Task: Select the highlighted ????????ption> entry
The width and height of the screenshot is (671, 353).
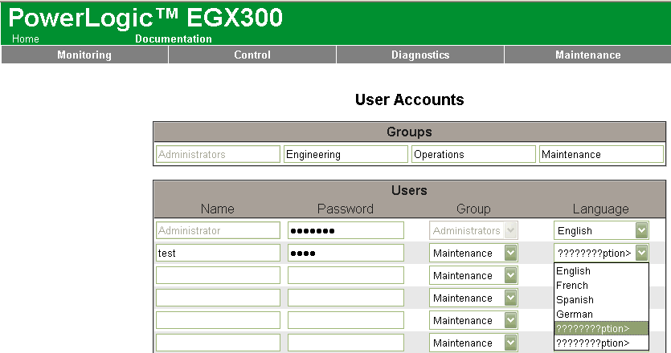Action: 601,329
